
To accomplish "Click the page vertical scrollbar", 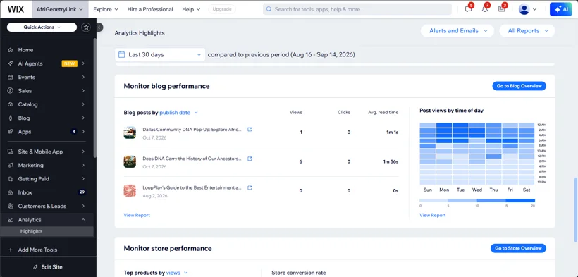I will (575, 210).
